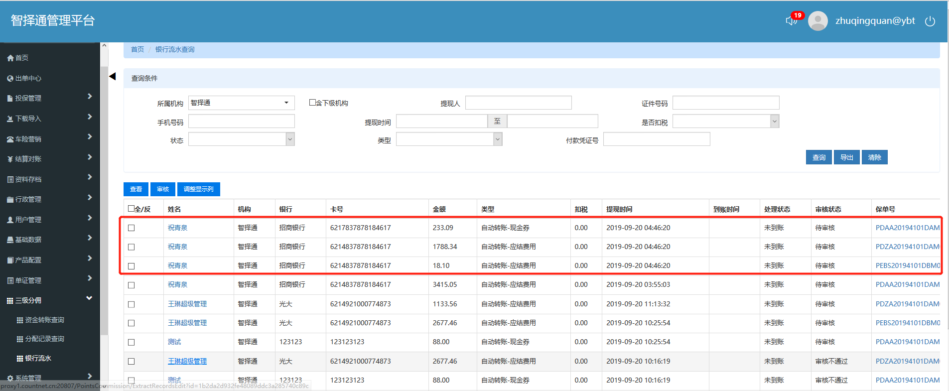The image size is (949, 391).
Task: Click the power logout icon
Action: click(930, 21)
